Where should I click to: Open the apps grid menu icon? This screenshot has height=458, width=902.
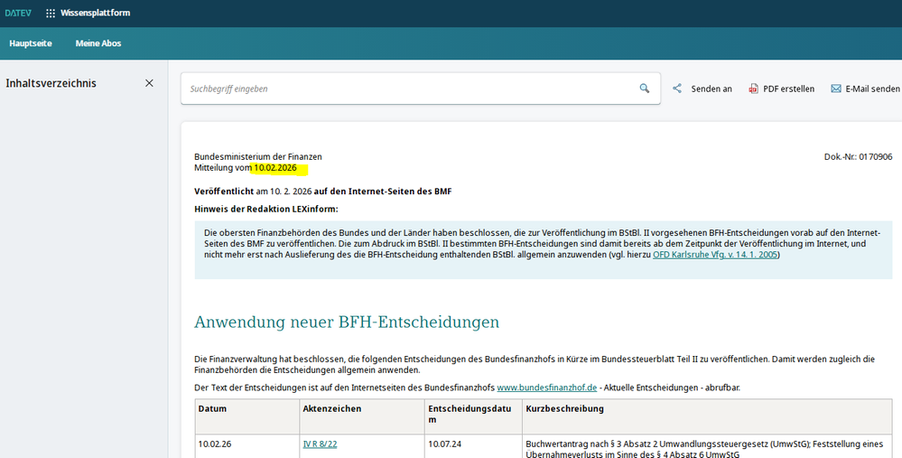point(51,13)
